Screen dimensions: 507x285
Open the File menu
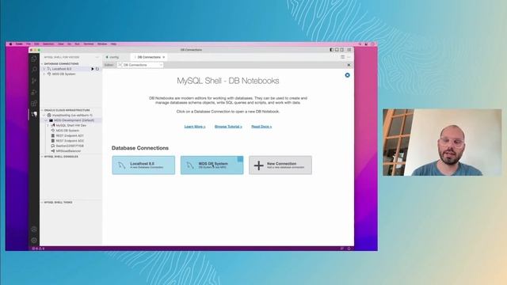point(29,44)
